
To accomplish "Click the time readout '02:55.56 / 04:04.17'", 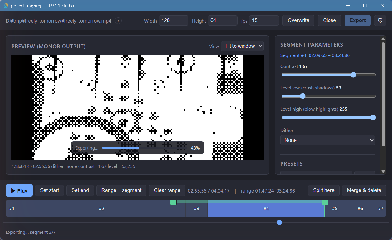I will click(x=209, y=191).
